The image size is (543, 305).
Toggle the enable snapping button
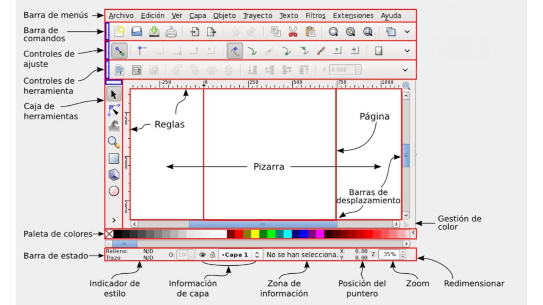click(120, 51)
